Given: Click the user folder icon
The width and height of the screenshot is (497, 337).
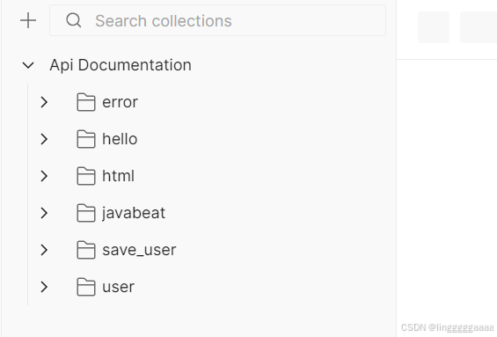Looking at the screenshot, I should click(x=86, y=287).
